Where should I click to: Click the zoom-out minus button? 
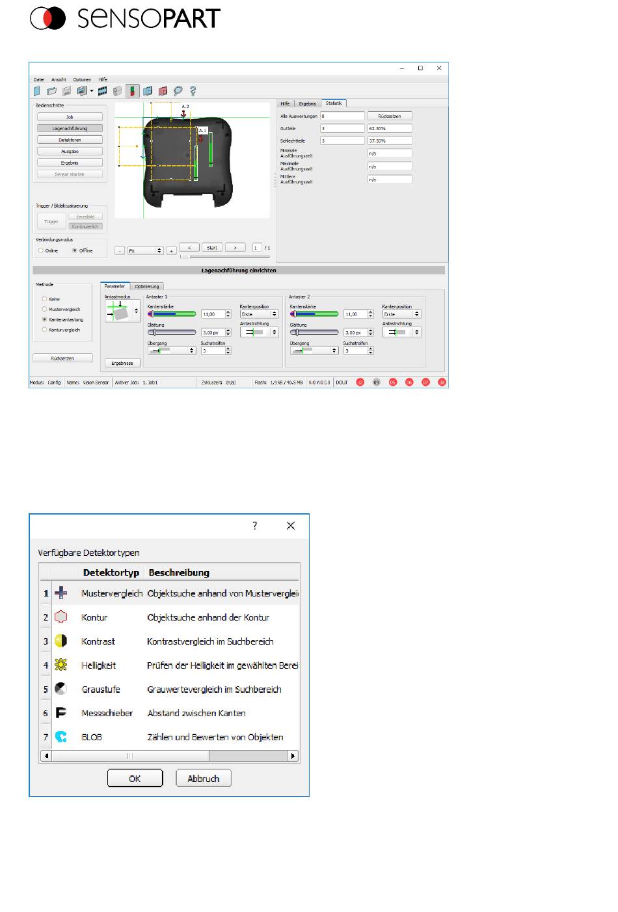(120, 250)
